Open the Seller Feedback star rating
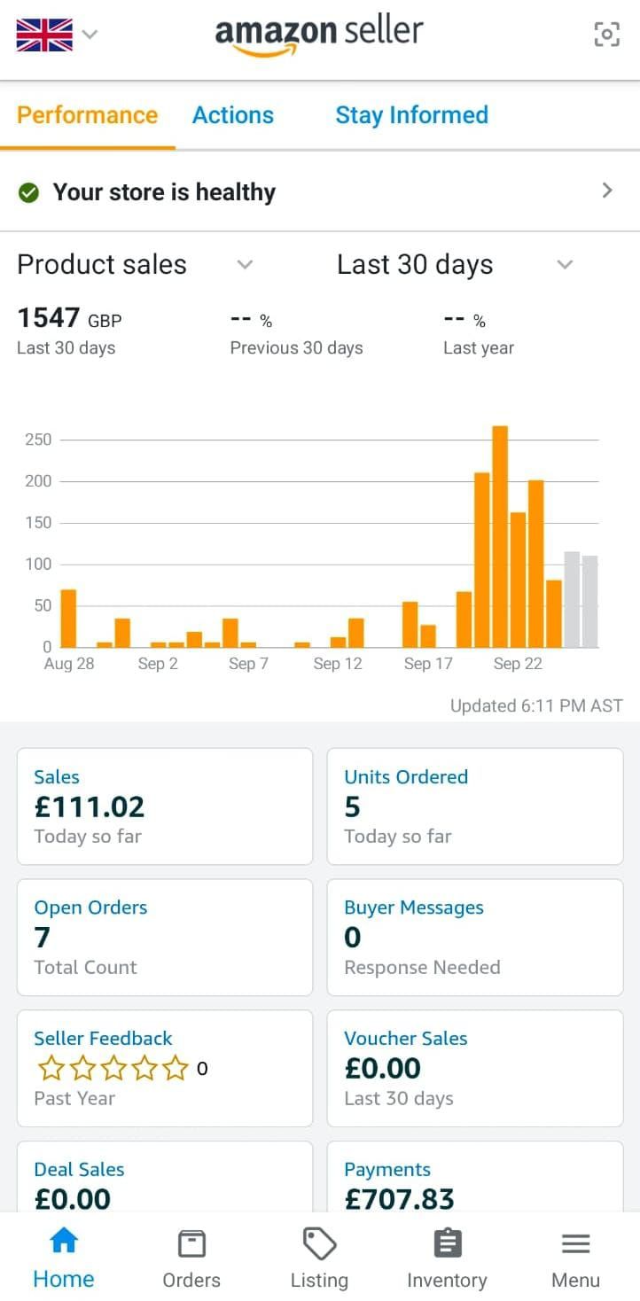Viewport: 640px width, 1301px height. click(x=113, y=1069)
